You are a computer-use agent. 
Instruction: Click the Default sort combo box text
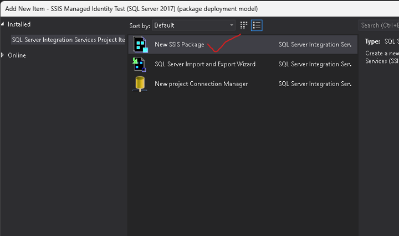188,25
